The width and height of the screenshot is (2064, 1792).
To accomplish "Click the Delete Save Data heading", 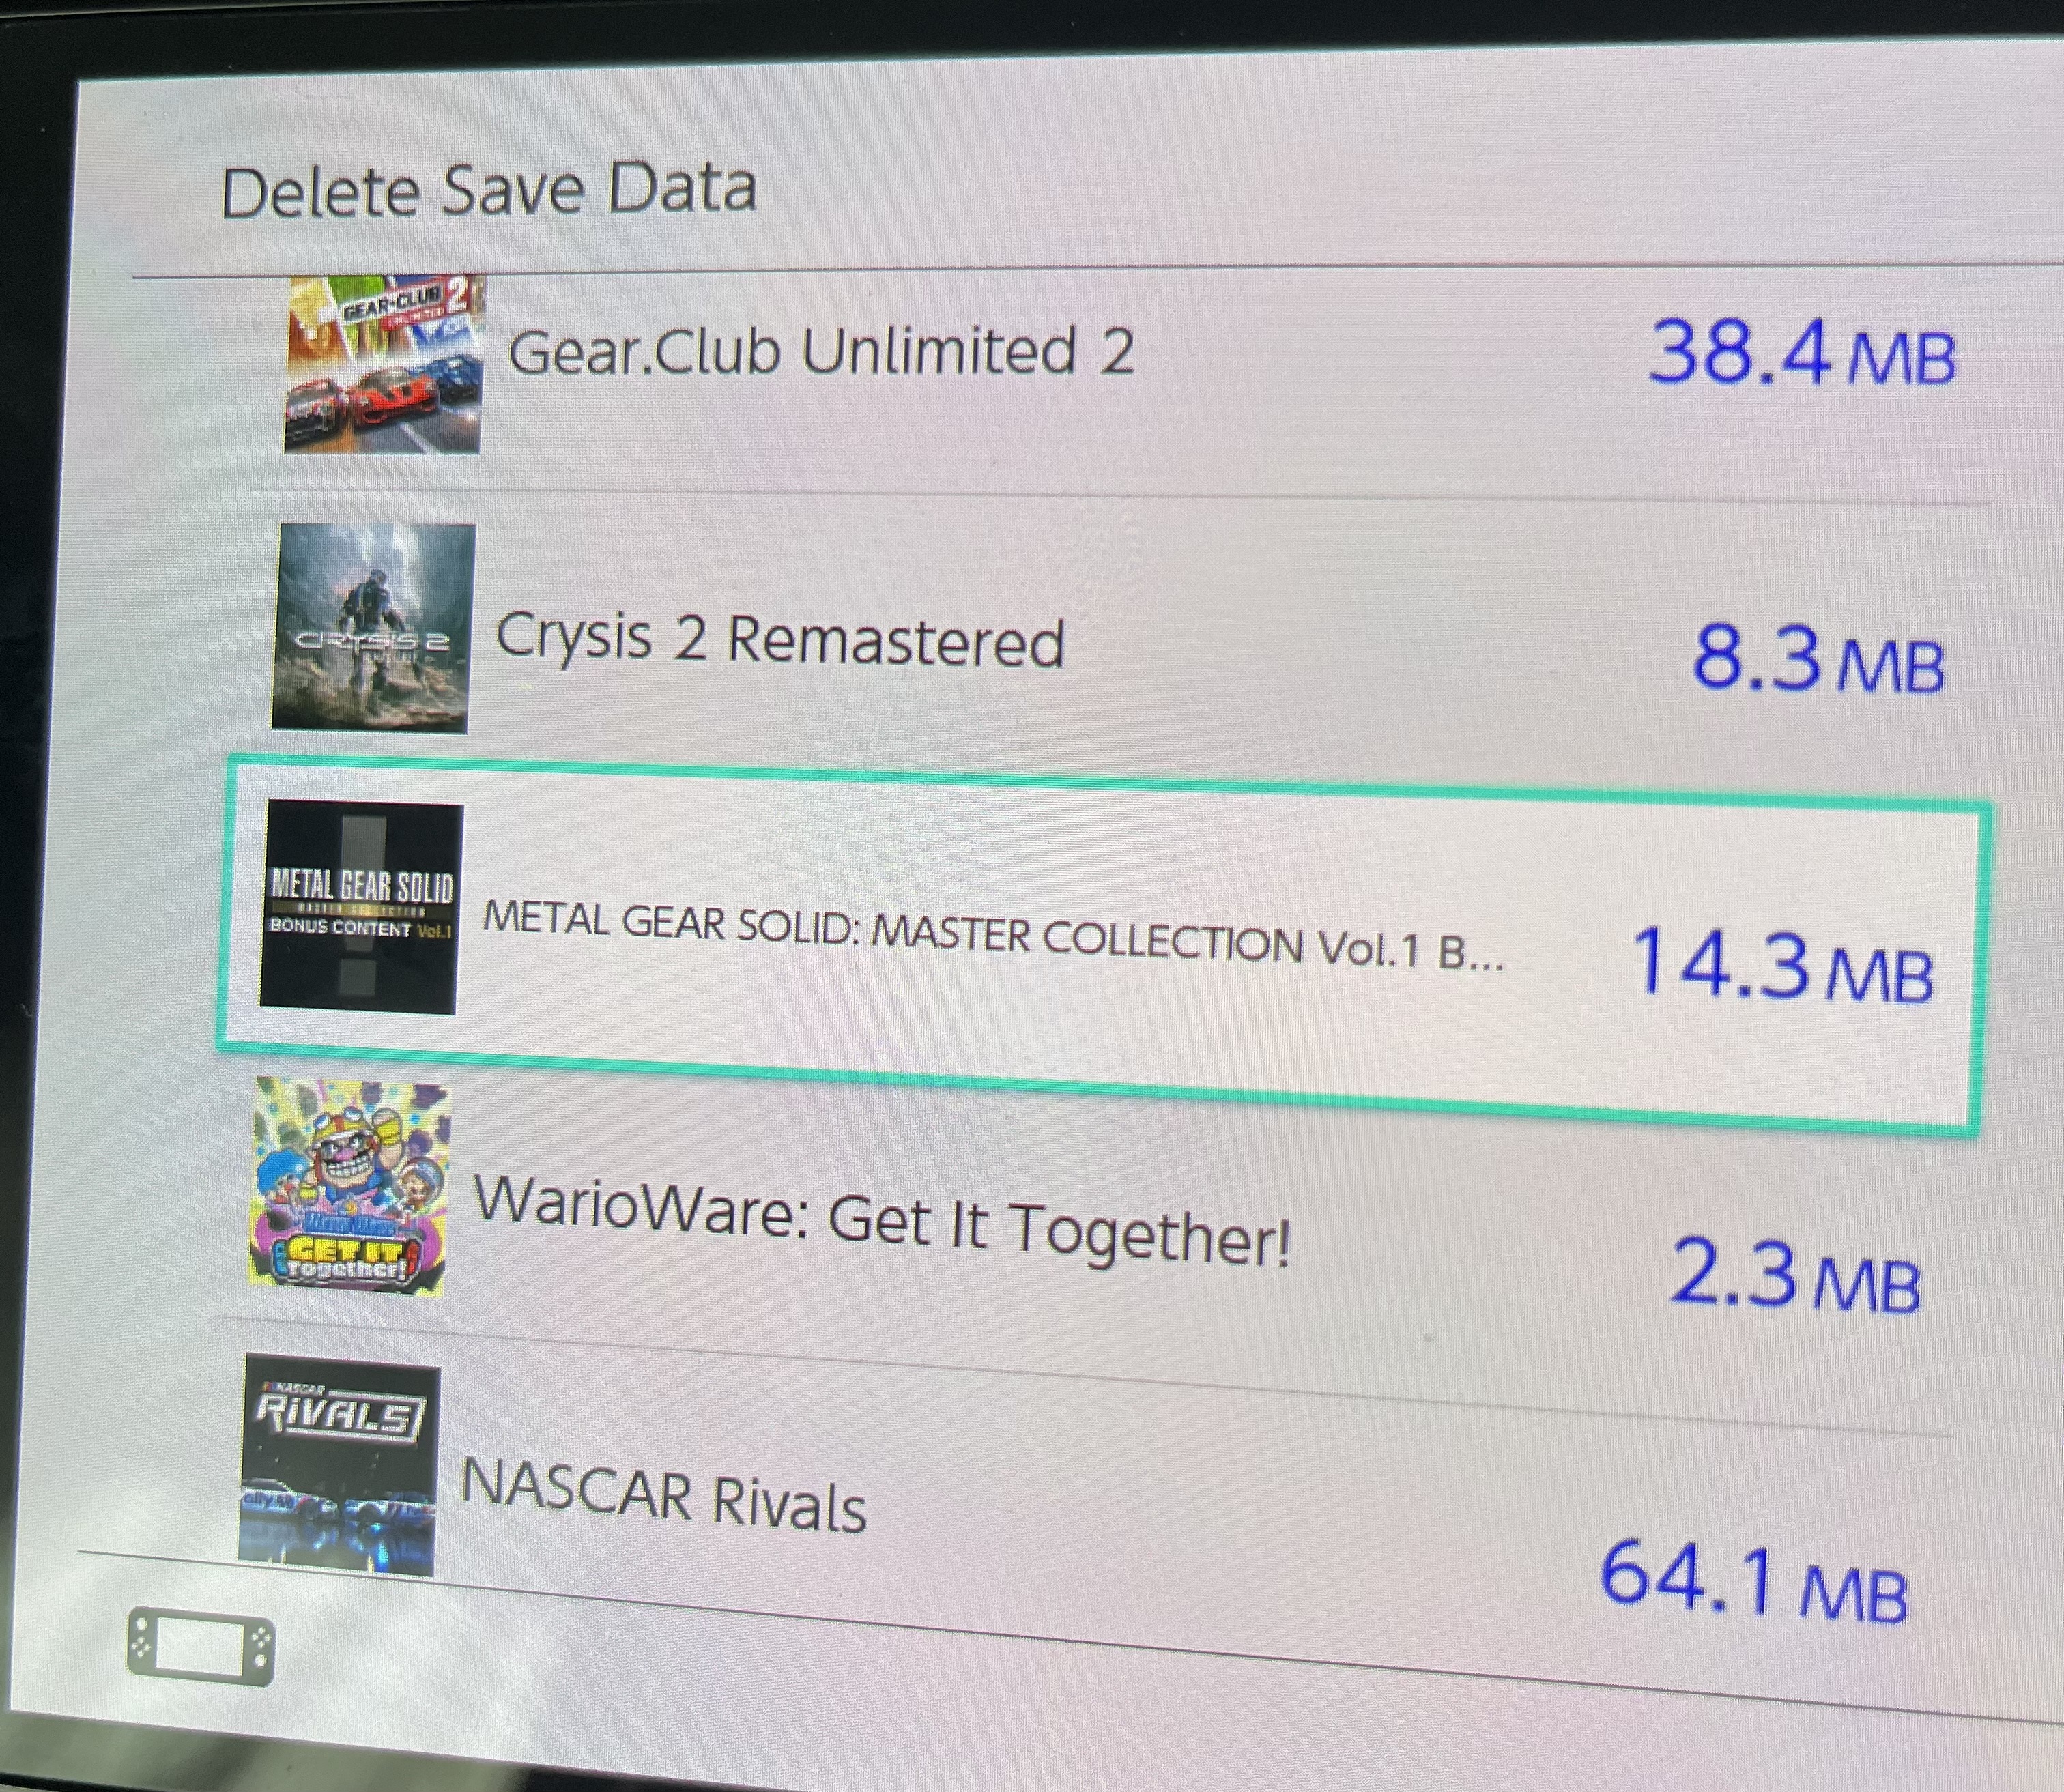I will click(x=488, y=191).
